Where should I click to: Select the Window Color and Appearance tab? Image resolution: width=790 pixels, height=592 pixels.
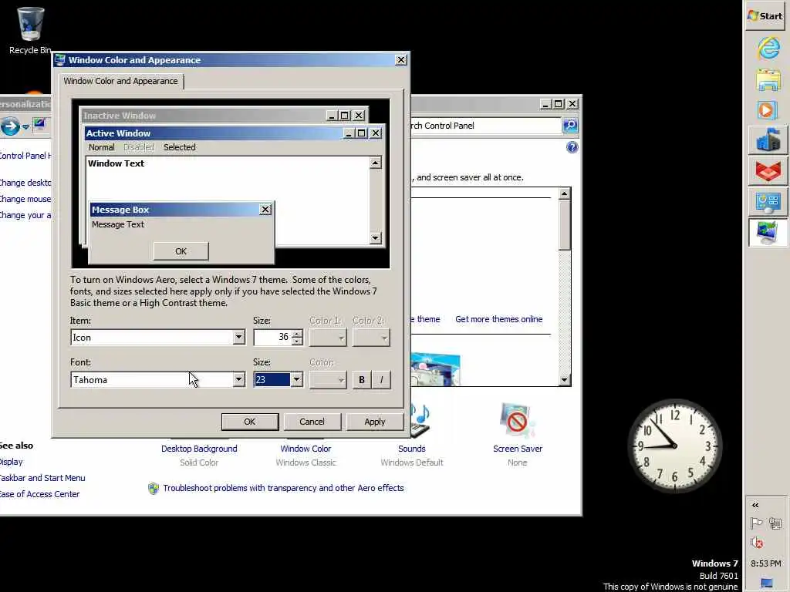pos(121,81)
